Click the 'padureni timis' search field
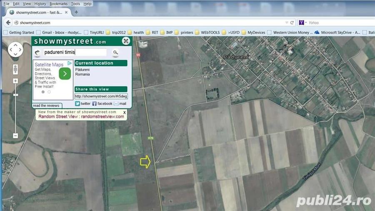The image size is (375, 211). coord(75,52)
